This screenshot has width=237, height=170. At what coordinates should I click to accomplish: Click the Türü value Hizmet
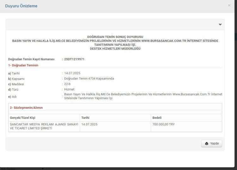(69, 89)
